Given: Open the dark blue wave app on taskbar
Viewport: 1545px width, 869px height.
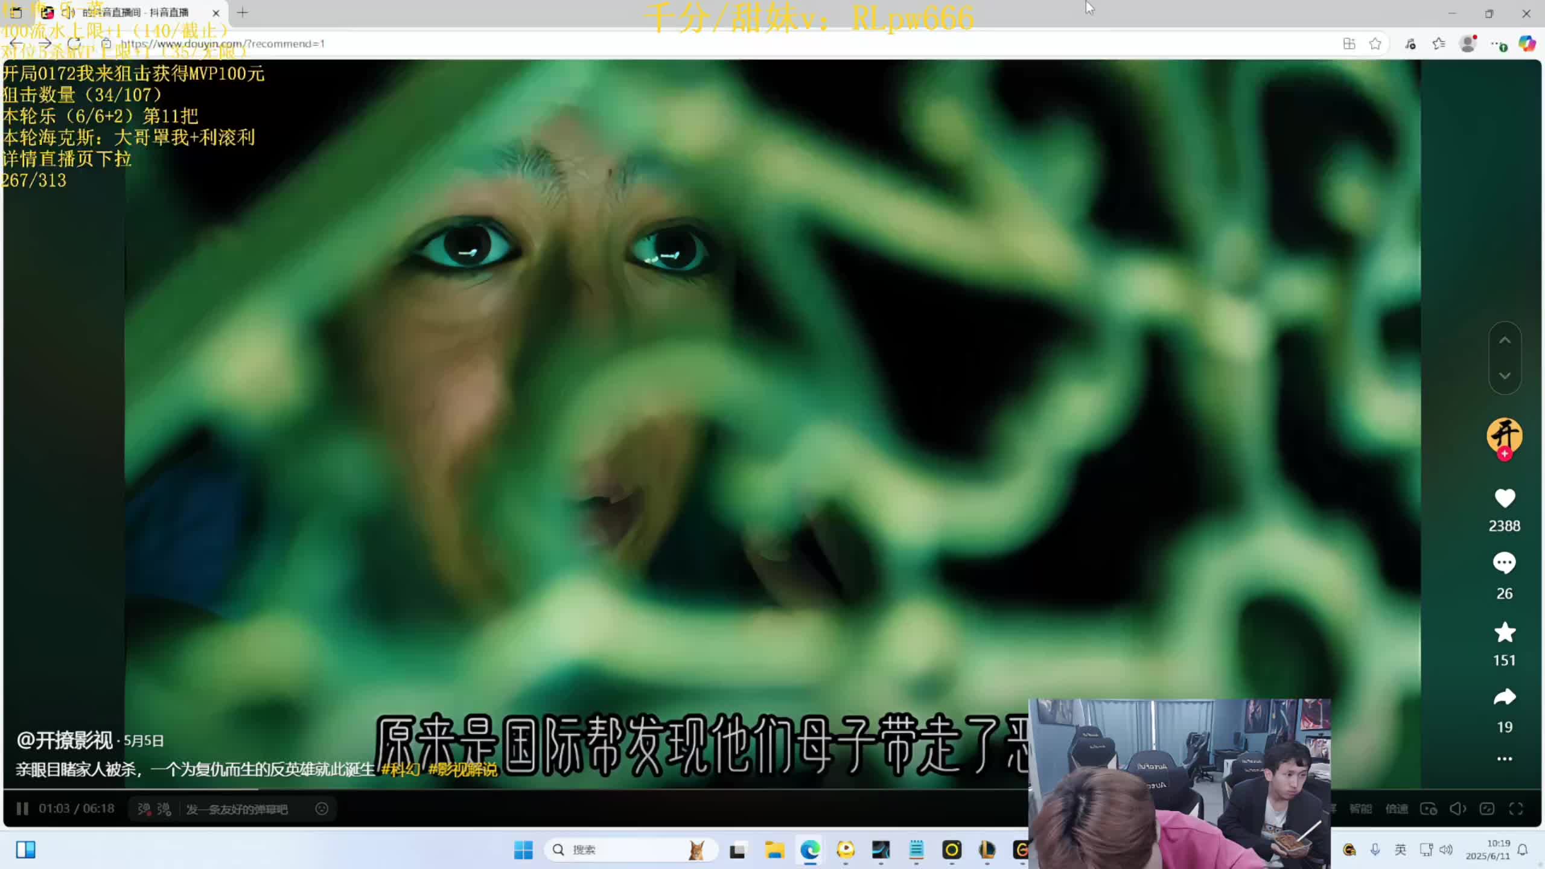Looking at the screenshot, I should [881, 850].
